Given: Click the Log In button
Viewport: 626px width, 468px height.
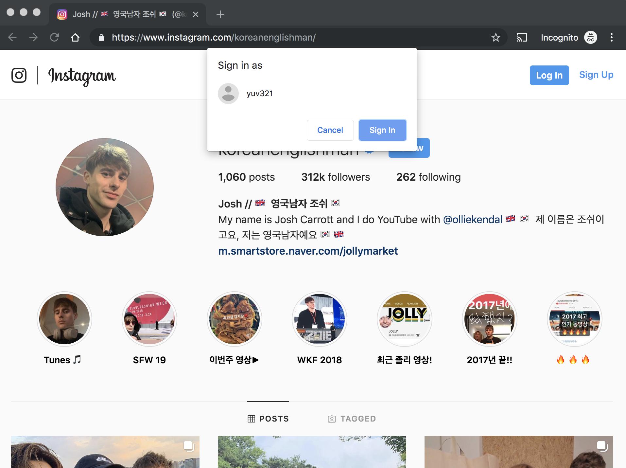Looking at the screenshot, I should click(x=549, y=75).
